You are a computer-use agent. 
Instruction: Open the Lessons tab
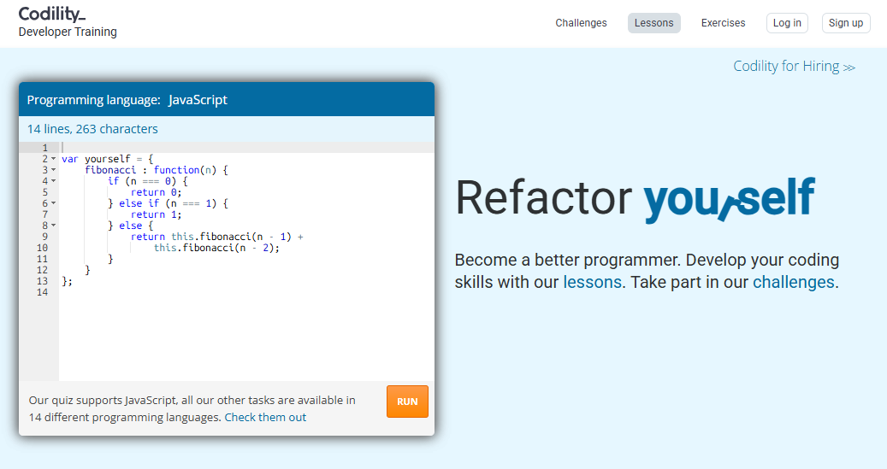pyautogui.click(x=654, y=23)
